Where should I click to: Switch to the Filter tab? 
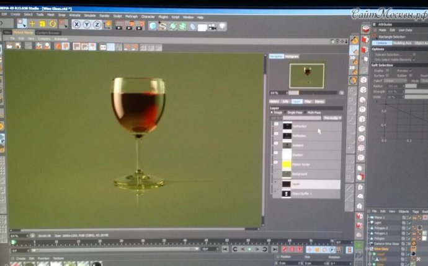point(308,101)
